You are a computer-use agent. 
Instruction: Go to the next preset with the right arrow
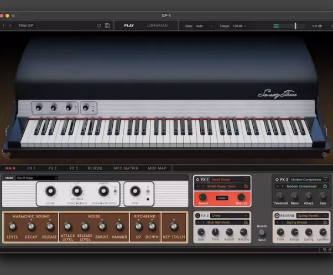[10, 25]
